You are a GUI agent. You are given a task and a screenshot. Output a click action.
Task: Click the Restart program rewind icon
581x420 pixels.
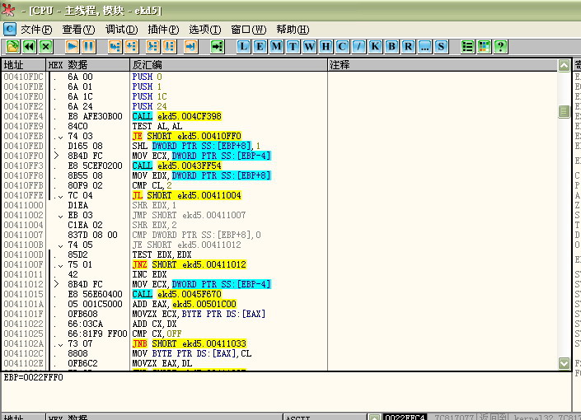click(30, 46)
